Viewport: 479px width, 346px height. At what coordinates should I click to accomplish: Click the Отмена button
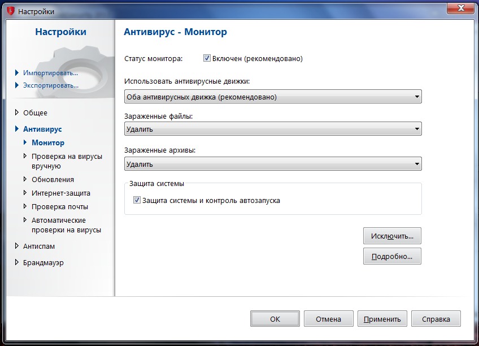pyautogui.click(x=328, y=319)
